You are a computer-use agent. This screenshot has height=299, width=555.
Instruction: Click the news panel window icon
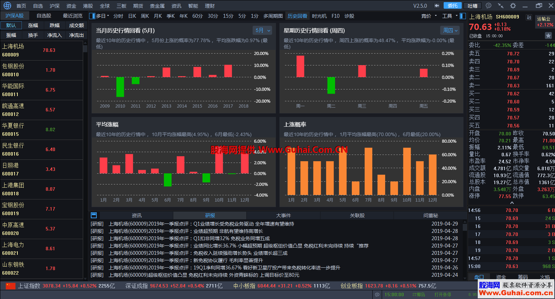pyautogui.click(x=94, y=215)
